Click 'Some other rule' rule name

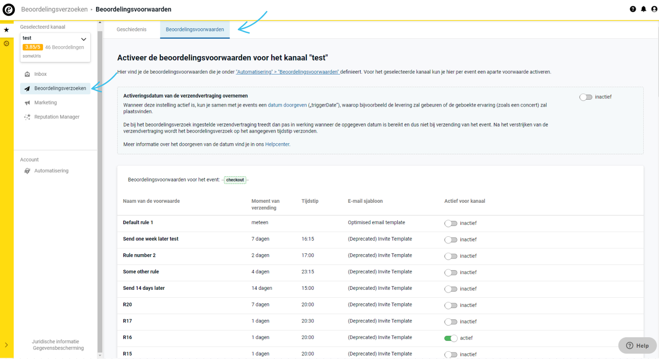click(x=141, y=272)
